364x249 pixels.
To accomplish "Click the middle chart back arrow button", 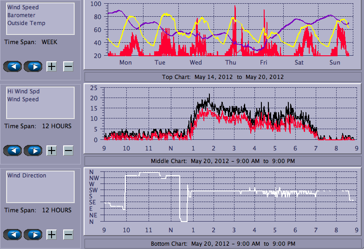I will (x=13, y=151).
